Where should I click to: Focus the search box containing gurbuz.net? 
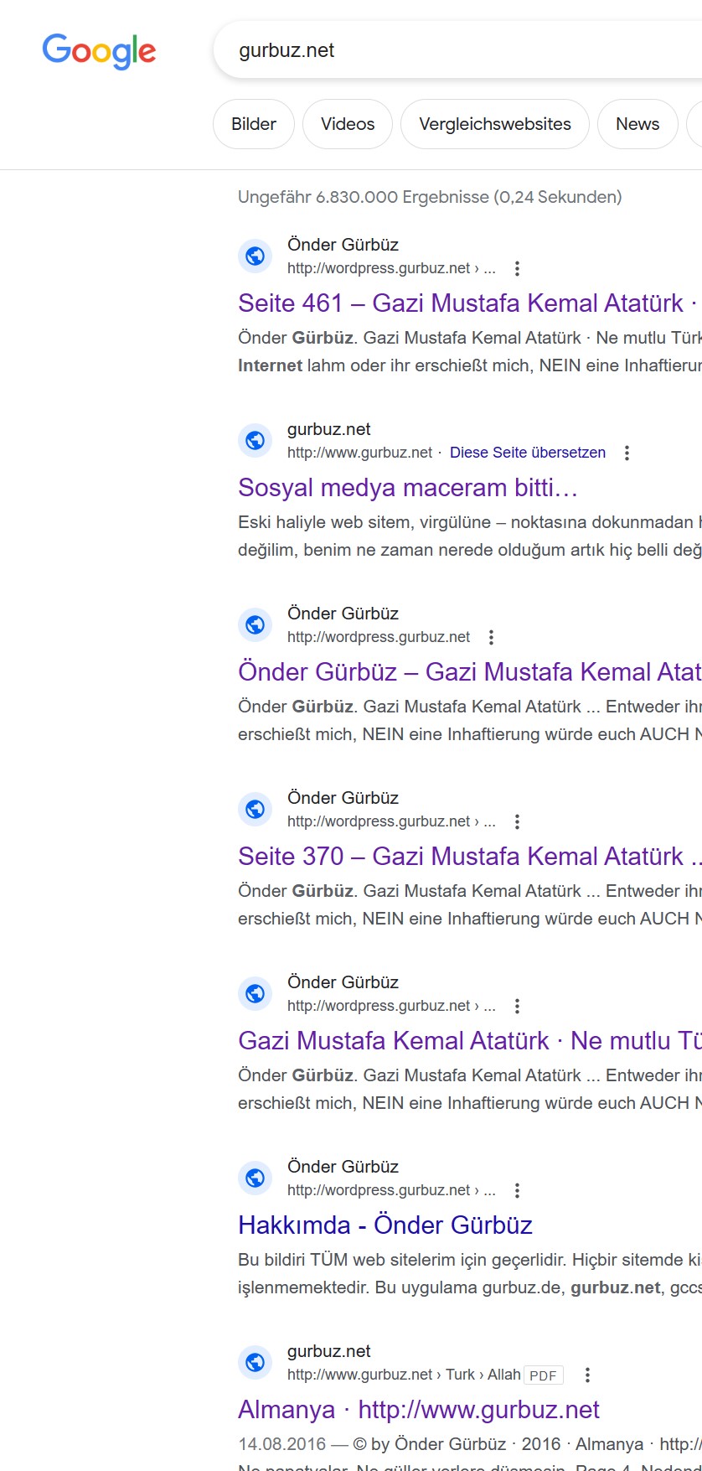click(x=457, y=50)
